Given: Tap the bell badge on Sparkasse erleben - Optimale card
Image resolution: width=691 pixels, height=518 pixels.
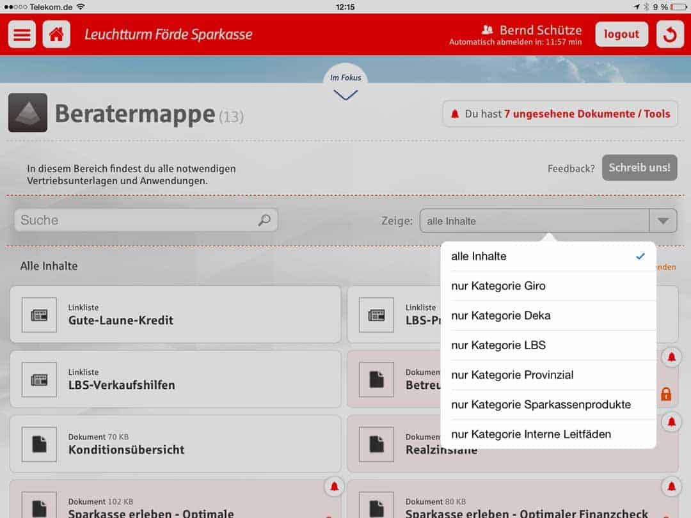Looking at the screenshot, I should [335, 487].
